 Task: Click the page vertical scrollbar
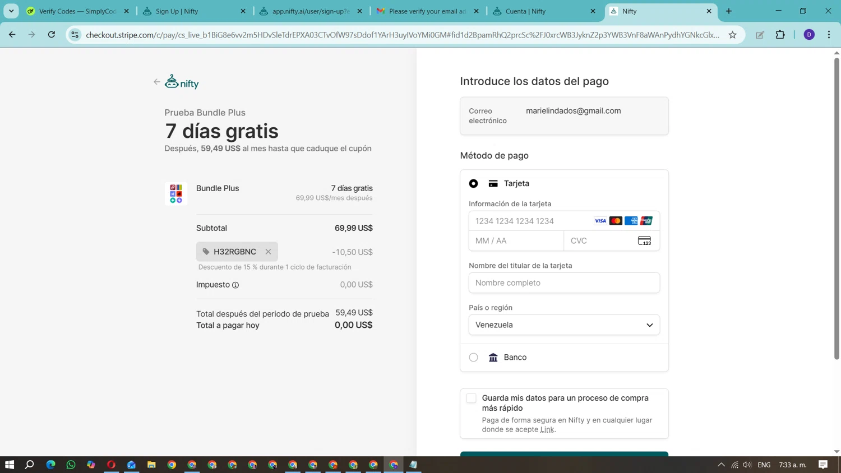[x=837, y=208]
